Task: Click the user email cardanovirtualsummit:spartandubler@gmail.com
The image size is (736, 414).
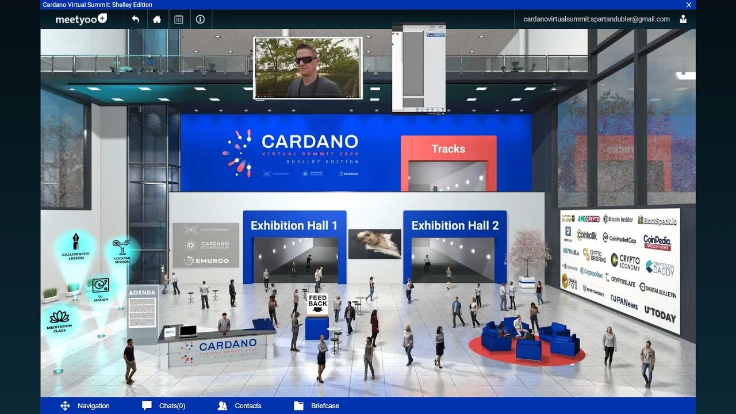Action: tap(596, 19)
